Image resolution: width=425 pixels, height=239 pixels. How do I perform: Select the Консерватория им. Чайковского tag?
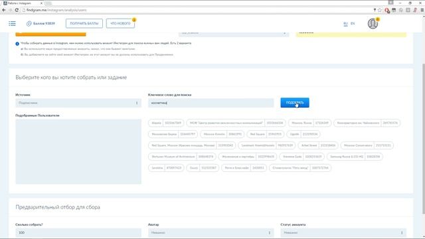367,123
